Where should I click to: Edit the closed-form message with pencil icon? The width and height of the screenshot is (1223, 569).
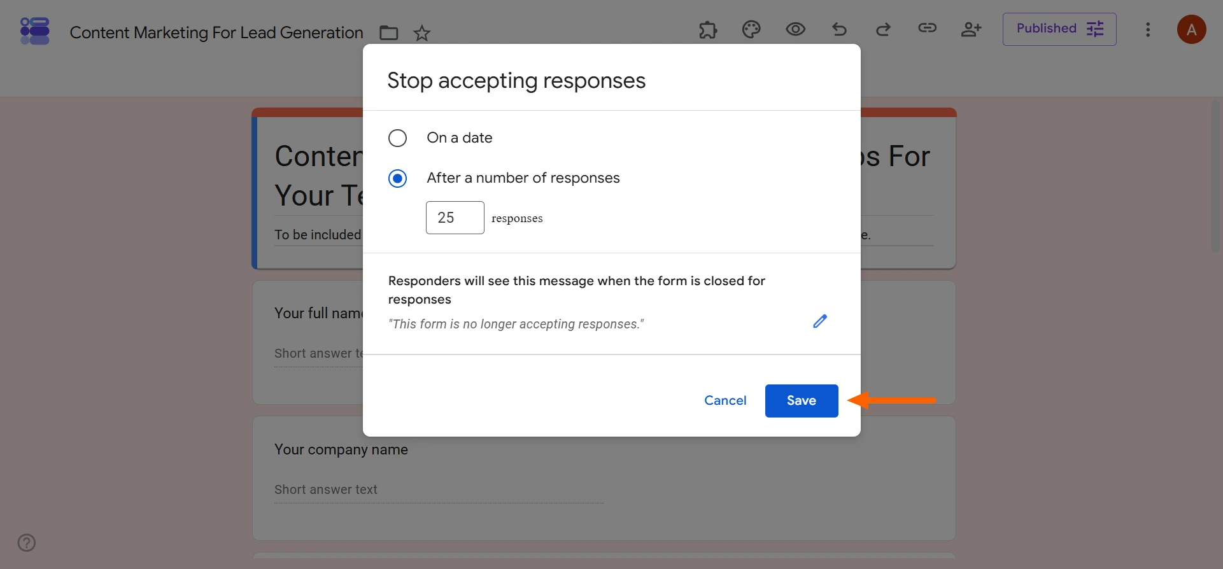click(820, 321)
